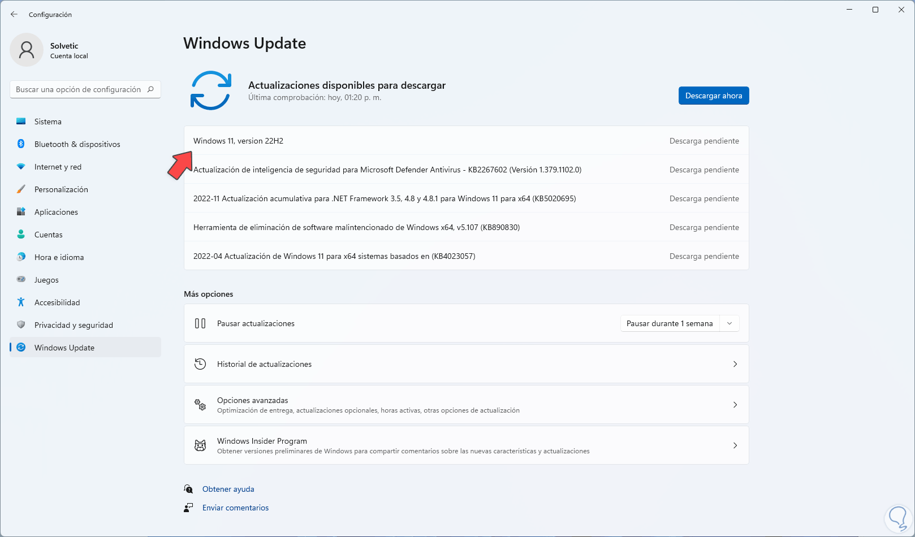Open Historial de actualizaciones chevron
915x537 pixels.
coord(735,364)
